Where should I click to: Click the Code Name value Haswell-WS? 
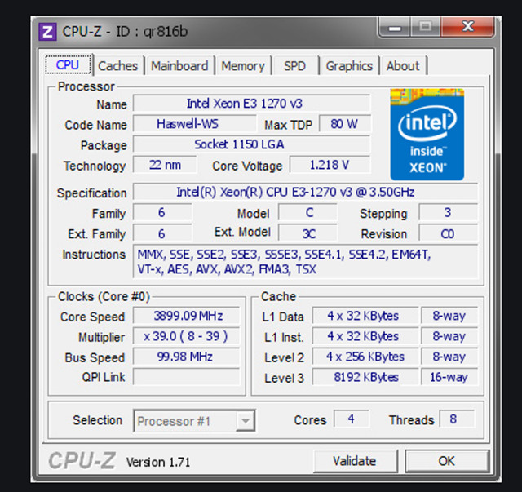pyautogui.click(x=194, y=124)
